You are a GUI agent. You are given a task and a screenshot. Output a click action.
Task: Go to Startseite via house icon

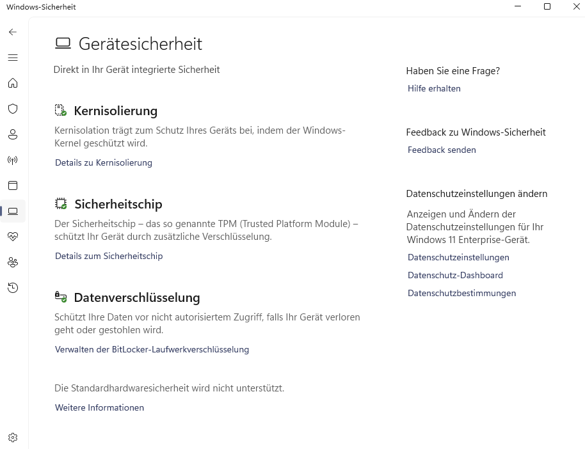coord(13,83)
